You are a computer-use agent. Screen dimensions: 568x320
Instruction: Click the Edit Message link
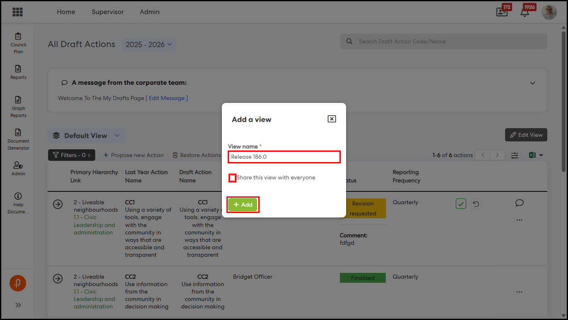(168, 98)
